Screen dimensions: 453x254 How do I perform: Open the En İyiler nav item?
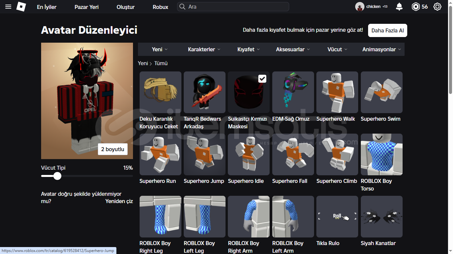pyautogui.click(x=47, y=7)
